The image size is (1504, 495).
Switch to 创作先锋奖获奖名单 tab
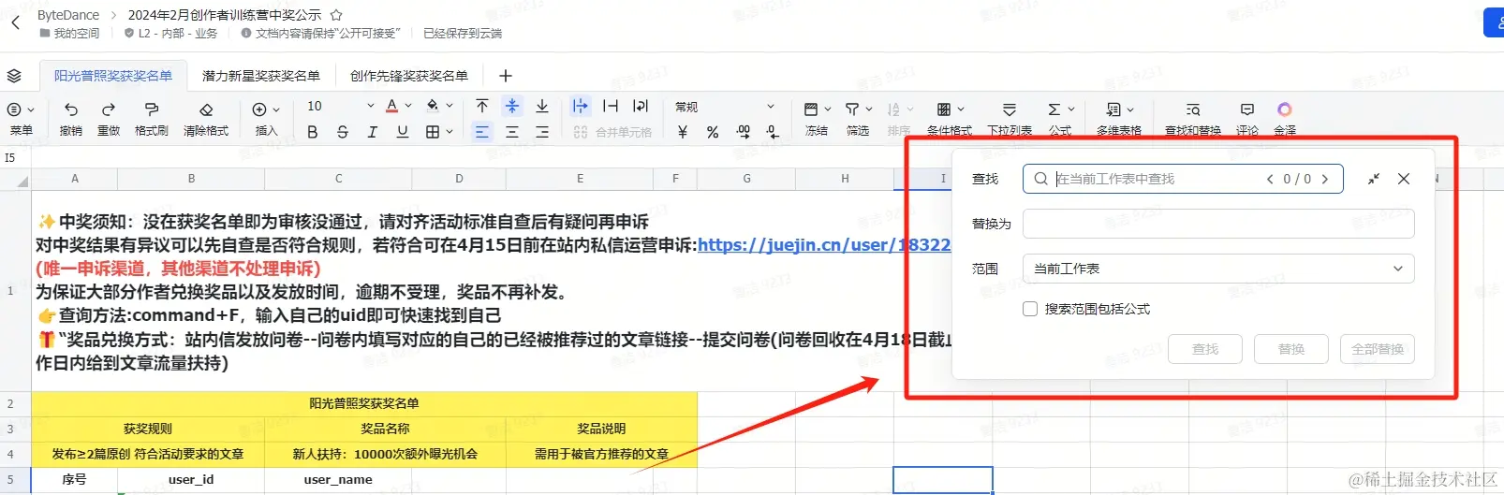click(409, 76)
